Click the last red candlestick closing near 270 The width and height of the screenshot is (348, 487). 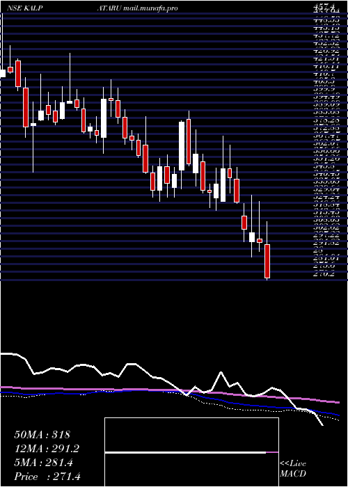pos(267,261)
